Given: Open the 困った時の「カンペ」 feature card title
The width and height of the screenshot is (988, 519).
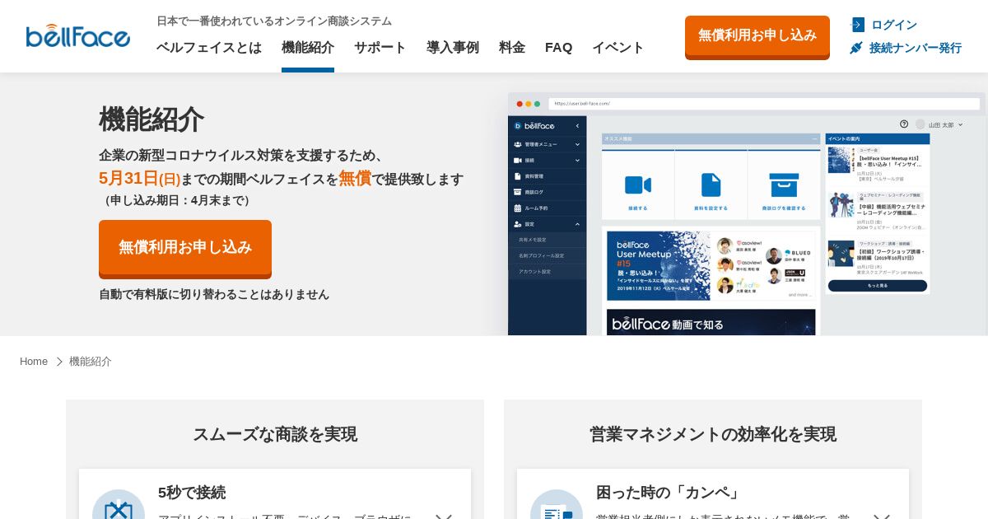Looking at the screenshot, I should click(x=669, y=492).
